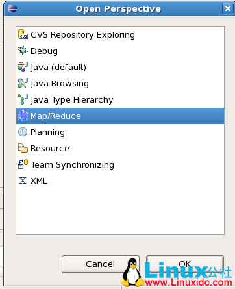
Task: Select the "Map/Reduce" label
Action: [56, 116]
